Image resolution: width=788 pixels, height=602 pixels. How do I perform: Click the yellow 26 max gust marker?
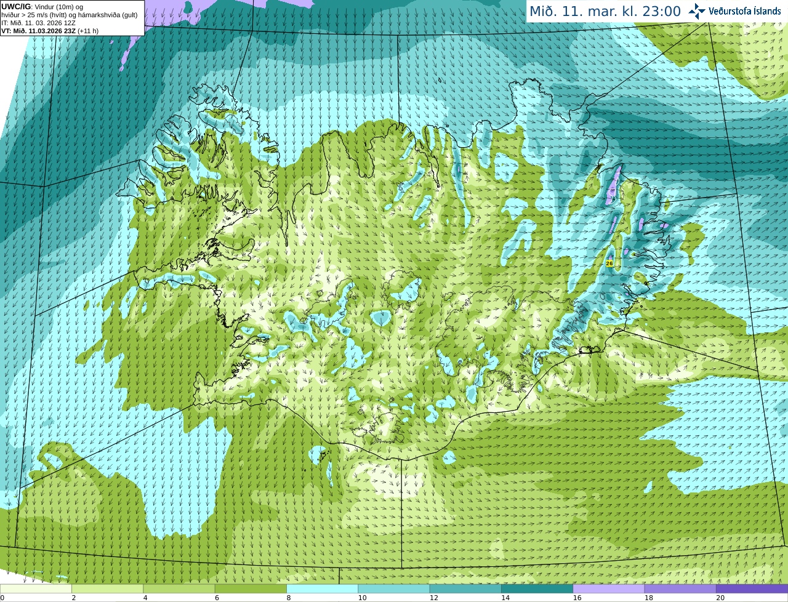point(609,263)
